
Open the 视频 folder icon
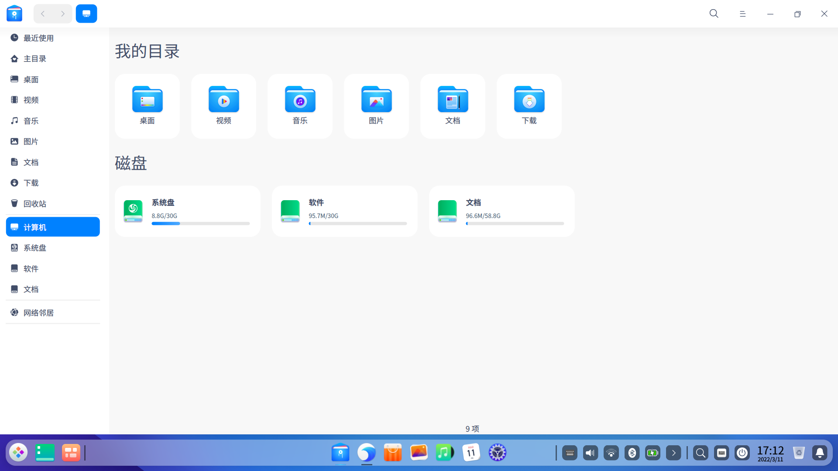223,100
